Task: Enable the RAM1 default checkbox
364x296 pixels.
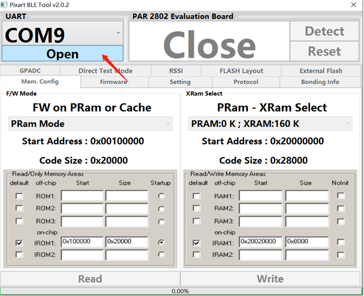Action: 196,196
